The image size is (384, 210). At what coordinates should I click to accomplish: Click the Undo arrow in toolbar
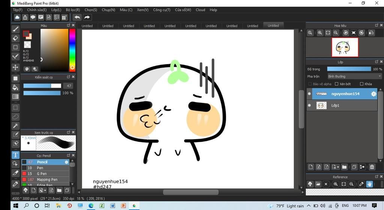[77, 17]
